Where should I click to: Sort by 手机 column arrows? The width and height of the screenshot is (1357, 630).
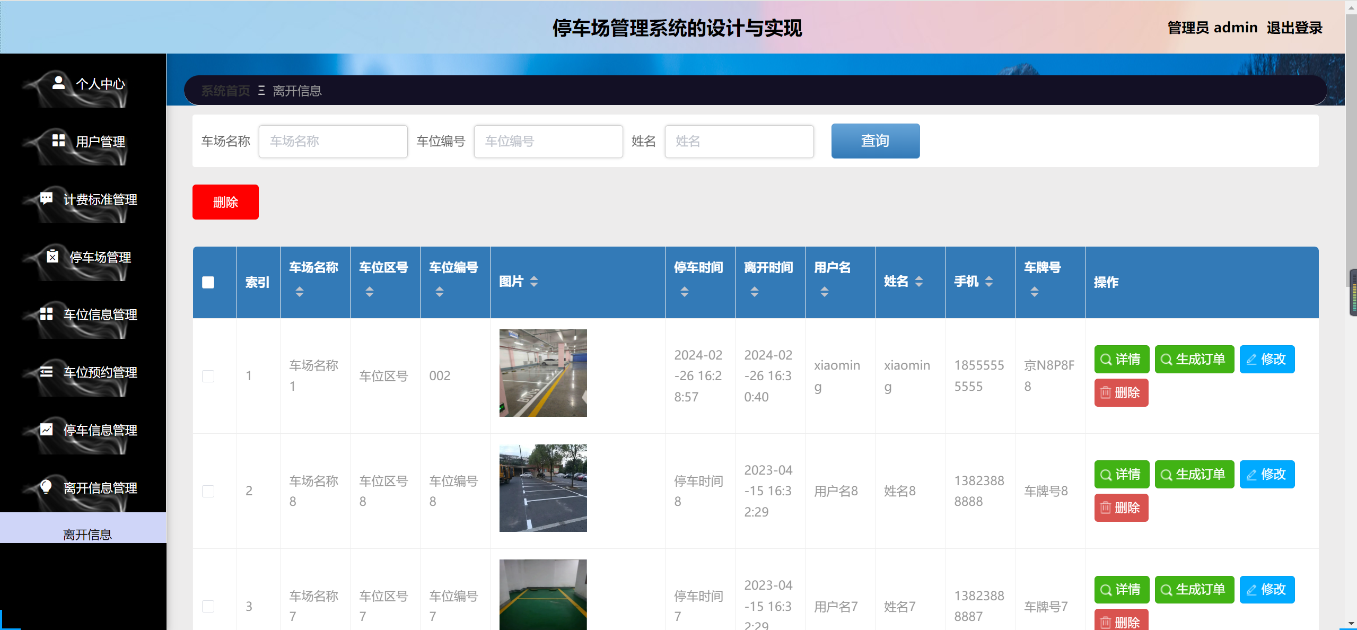(x=989, y=282)
